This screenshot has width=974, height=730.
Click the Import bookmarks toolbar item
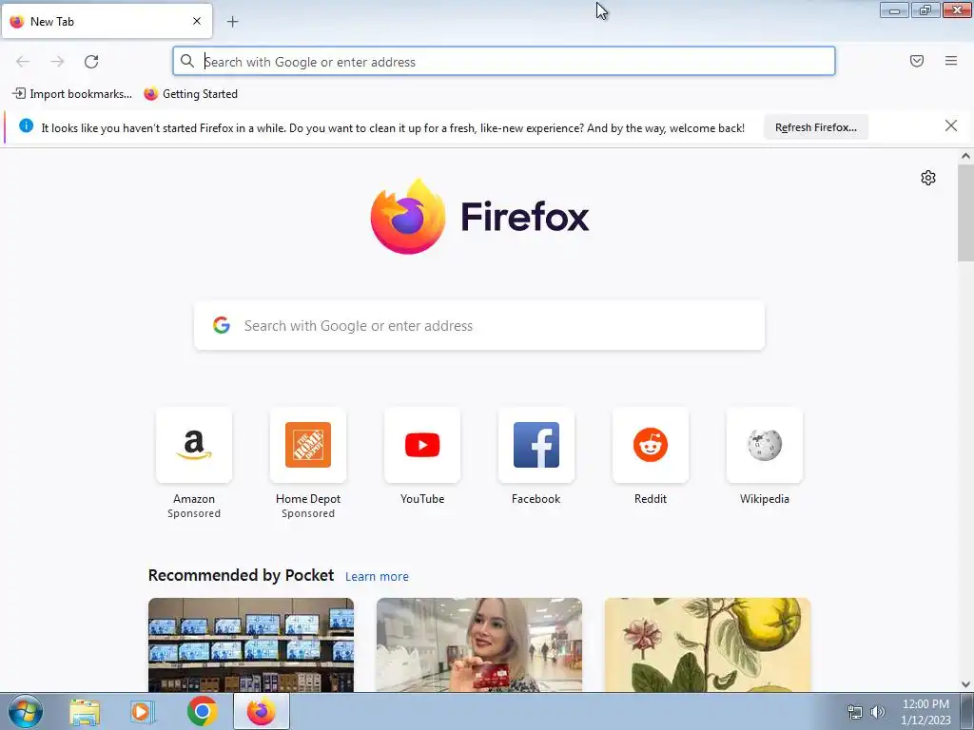(x=72, y=94)
